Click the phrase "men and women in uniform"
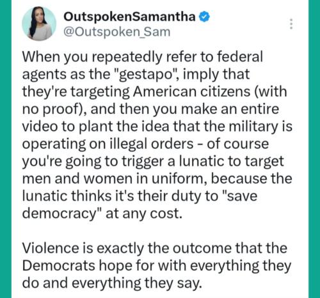The height and width of the screenshot is (298, 320). tap(113, 178)
